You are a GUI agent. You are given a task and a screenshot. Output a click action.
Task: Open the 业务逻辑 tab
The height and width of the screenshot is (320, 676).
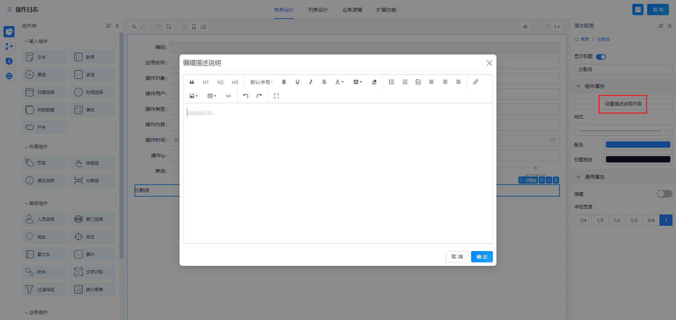(352, 10)
